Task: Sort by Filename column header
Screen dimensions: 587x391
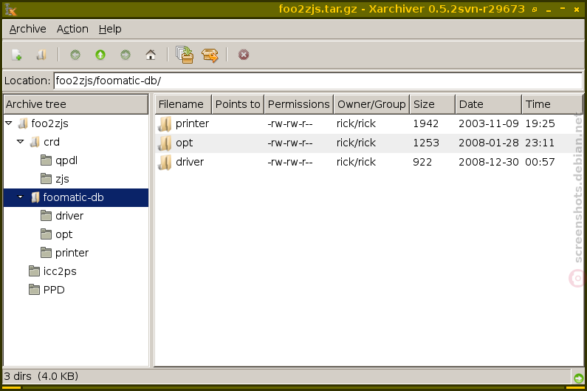Action: tap(183, 104)
